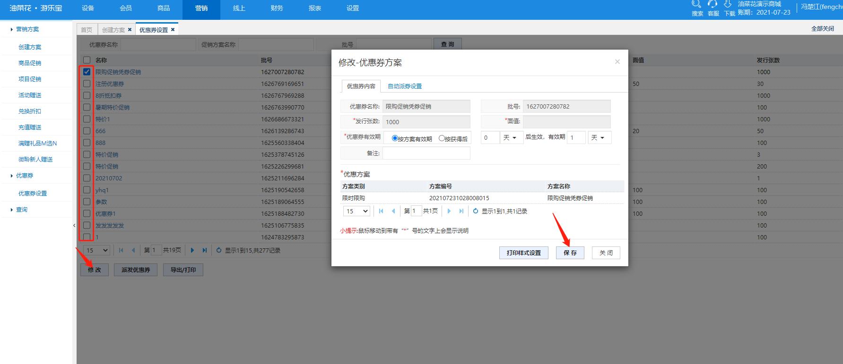Open the 商品 top menu
The height and width of the screenshot is (364, 843).
pyautogui.click(x=164, y=8)
